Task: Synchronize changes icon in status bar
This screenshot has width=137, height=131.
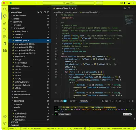Action: [x=16, y=129]
